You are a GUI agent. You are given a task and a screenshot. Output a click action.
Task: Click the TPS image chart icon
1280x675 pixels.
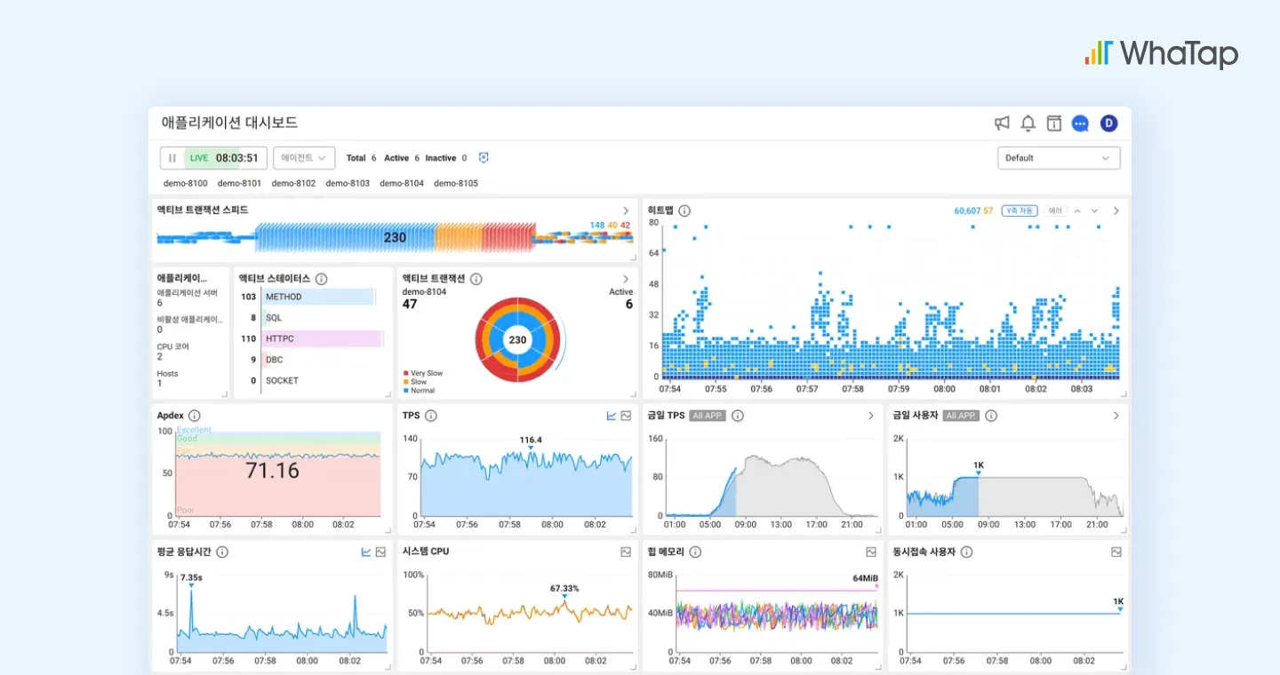pos(626,416)
